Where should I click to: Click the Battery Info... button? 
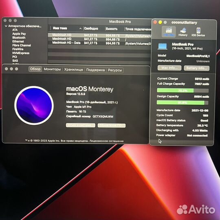pos(196,68)
